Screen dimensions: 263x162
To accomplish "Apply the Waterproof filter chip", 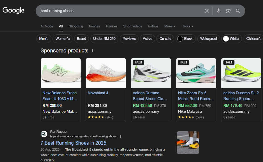I will pos(209,39).
